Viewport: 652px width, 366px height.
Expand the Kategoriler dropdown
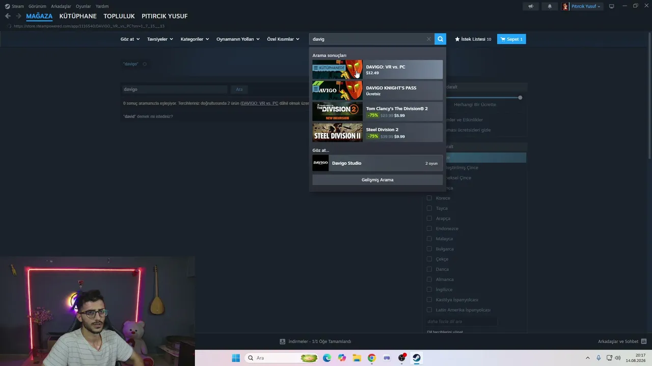pos(195,39)
